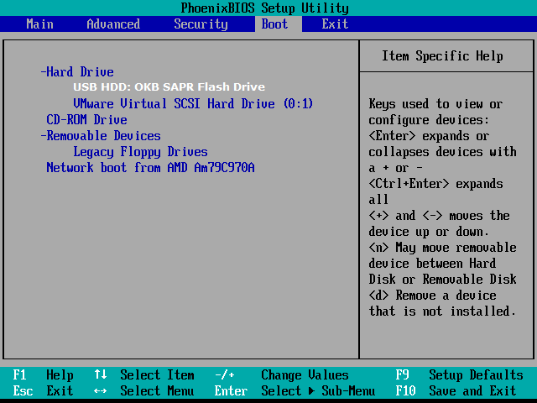This screenshot has height=403, width=537.
Task: Select the CD-ROM Drive entry
Action: tap(86, 119)
